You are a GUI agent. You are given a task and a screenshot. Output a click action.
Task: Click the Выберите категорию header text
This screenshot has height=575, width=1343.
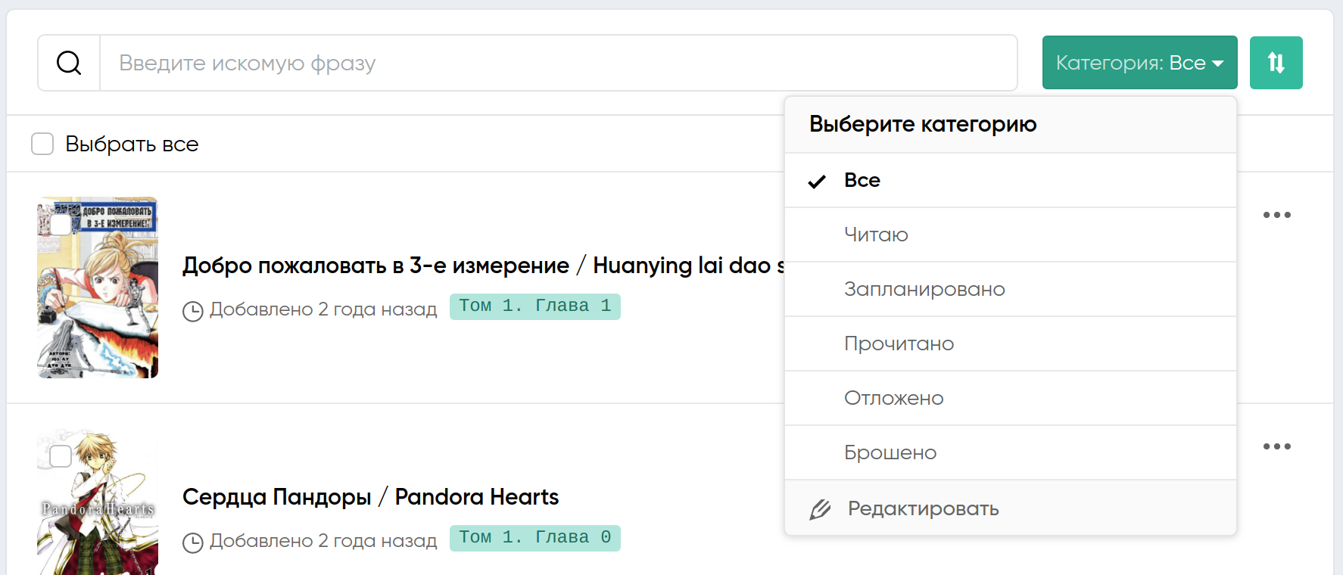tap(923, 124)
